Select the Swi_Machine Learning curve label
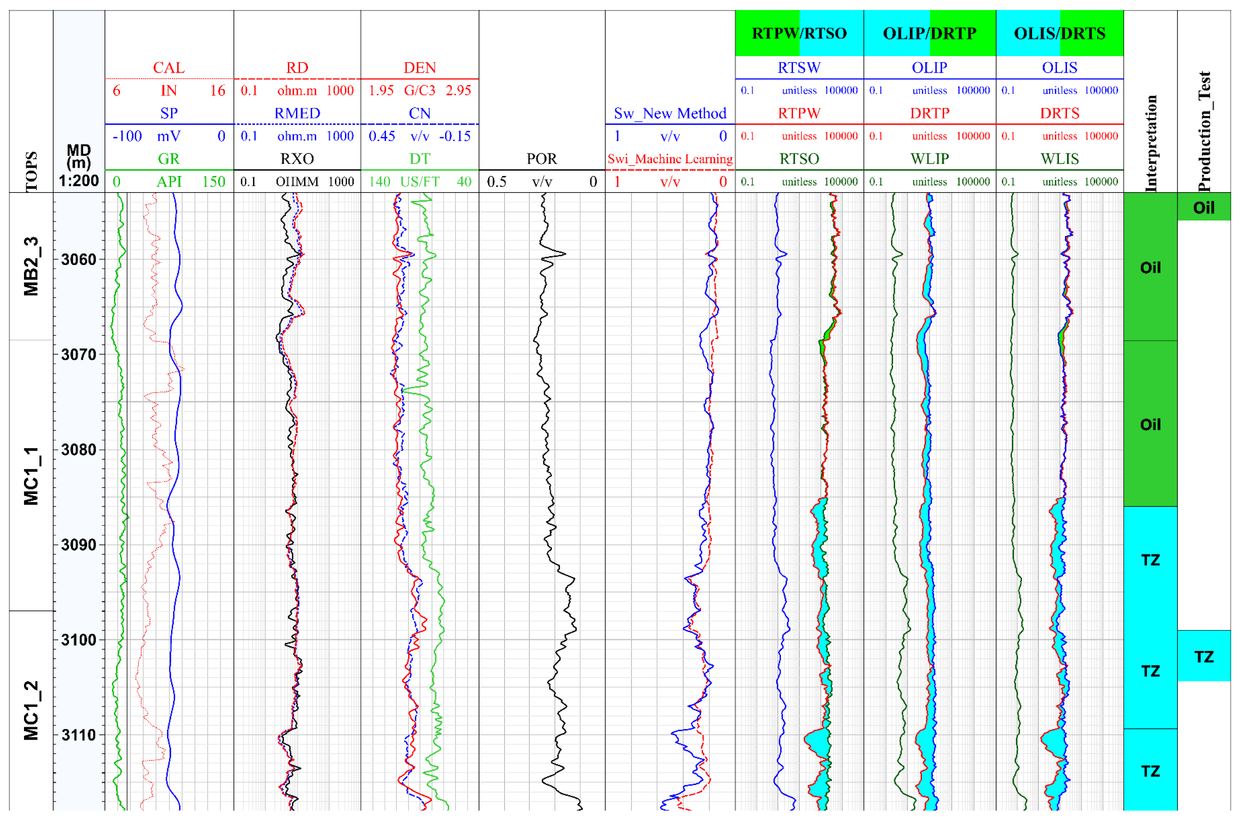This screenshot has height=832, width=1243. coord(669,158)
